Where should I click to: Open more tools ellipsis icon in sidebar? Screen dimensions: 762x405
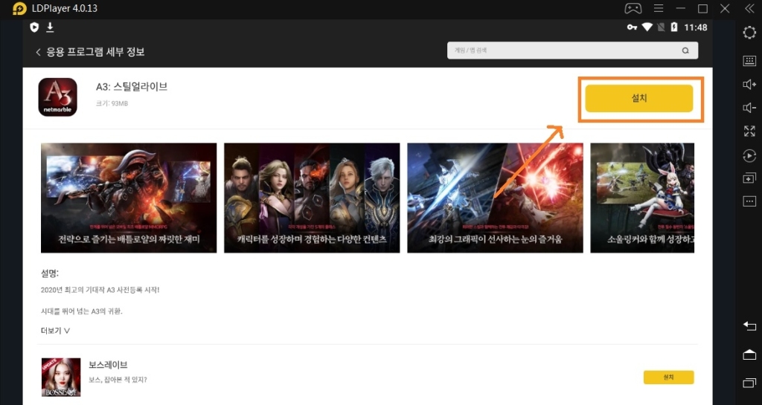pyautogui.click(x=749, y=201)
